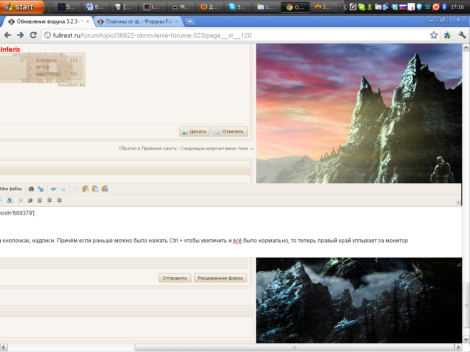Click the vertical scrollbar thumb
The width and height of the screenshot is (470, 352).
466,305
